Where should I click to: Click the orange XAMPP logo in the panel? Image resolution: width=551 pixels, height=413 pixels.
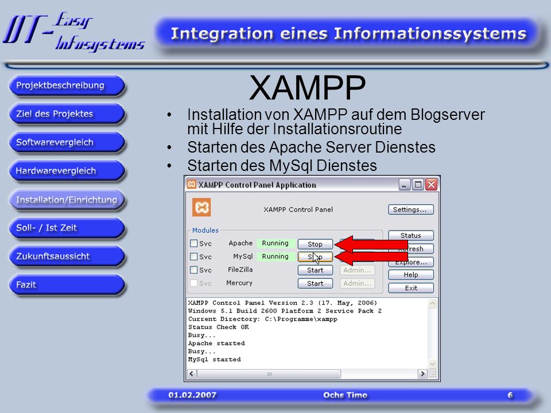tap(201, 207)
